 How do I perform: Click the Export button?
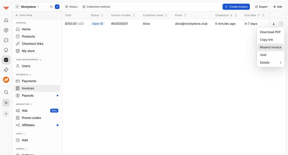point(261,7)
